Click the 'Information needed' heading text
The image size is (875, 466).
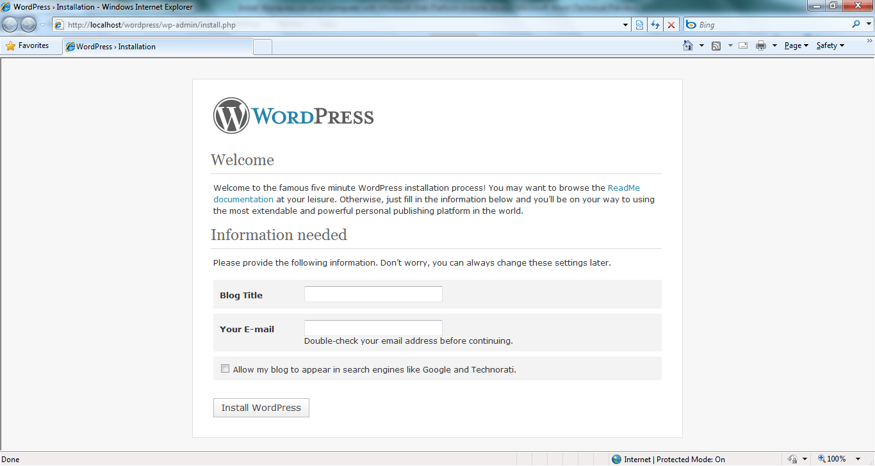[279, 235]
